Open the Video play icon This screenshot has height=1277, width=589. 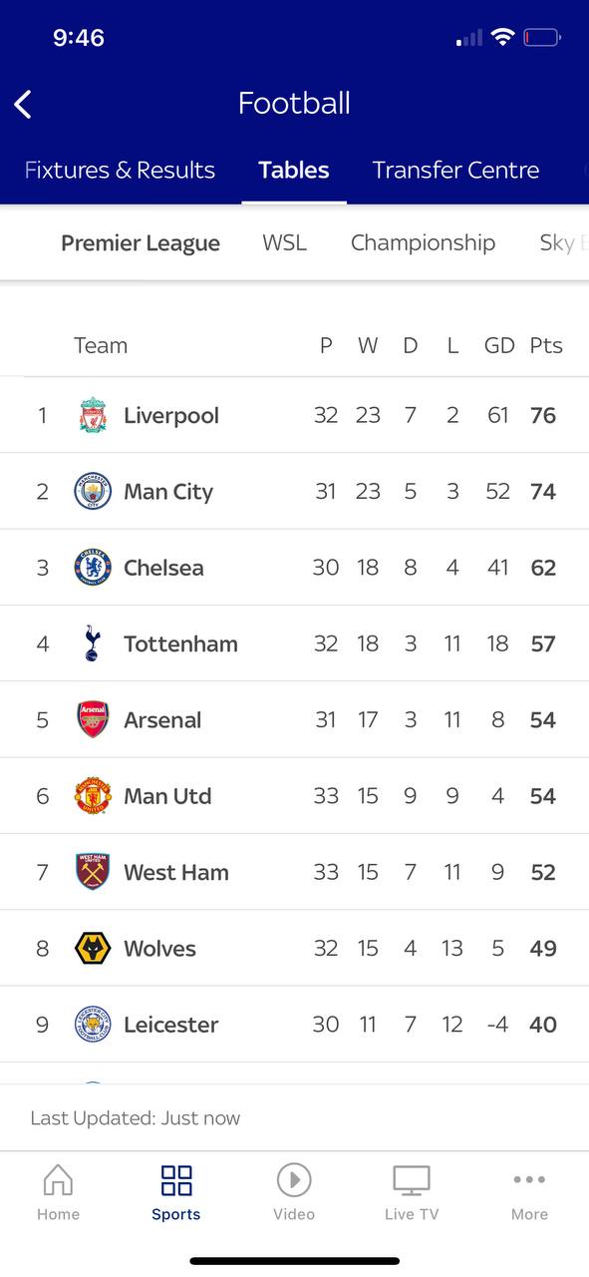pyautogui.click(x=294, y=1180)
